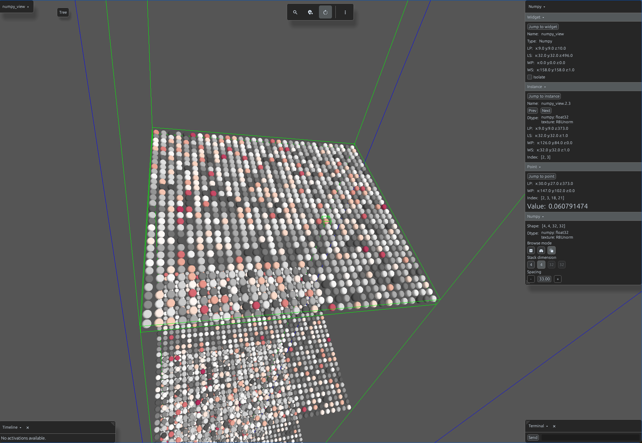Decrease spacing with the minus button
642x443 pixels.
pyautogui.click(x=531, y=279)
